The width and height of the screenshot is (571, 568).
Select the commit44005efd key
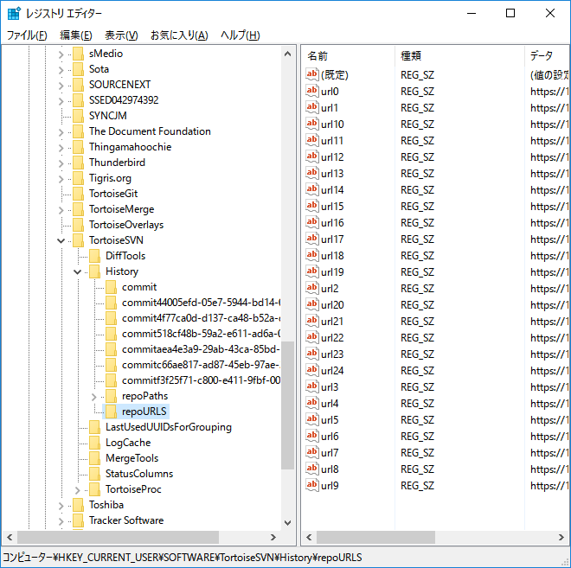[201, 303]
